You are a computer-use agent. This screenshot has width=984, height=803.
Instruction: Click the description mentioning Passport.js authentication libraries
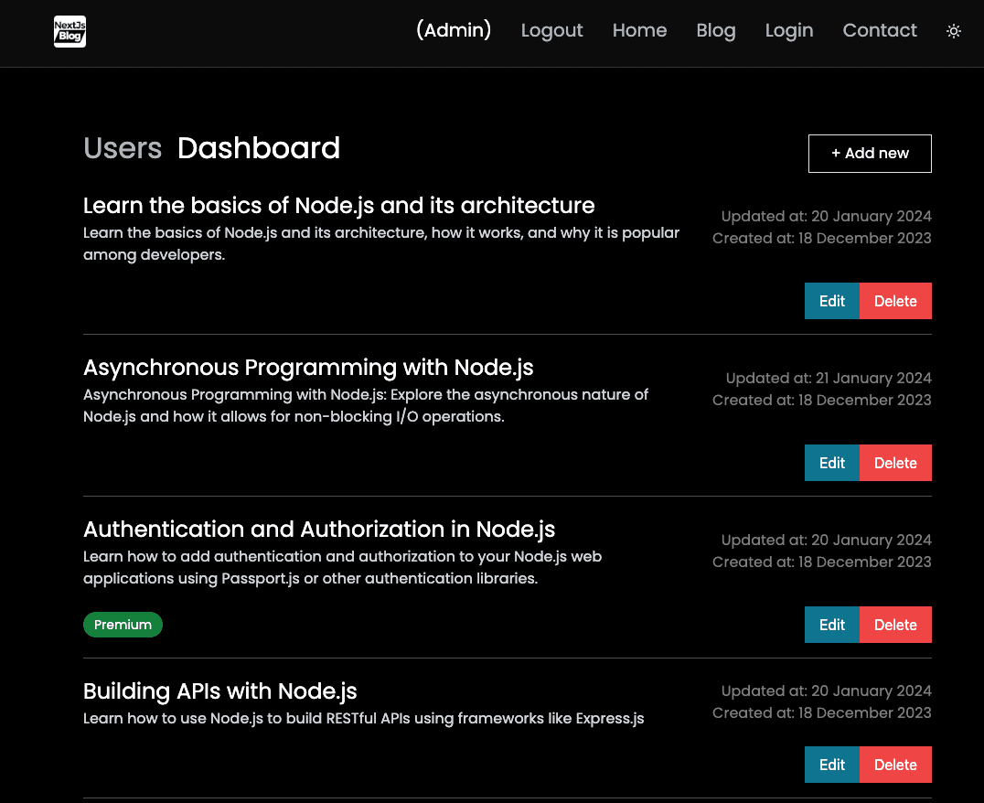(343, 568)
